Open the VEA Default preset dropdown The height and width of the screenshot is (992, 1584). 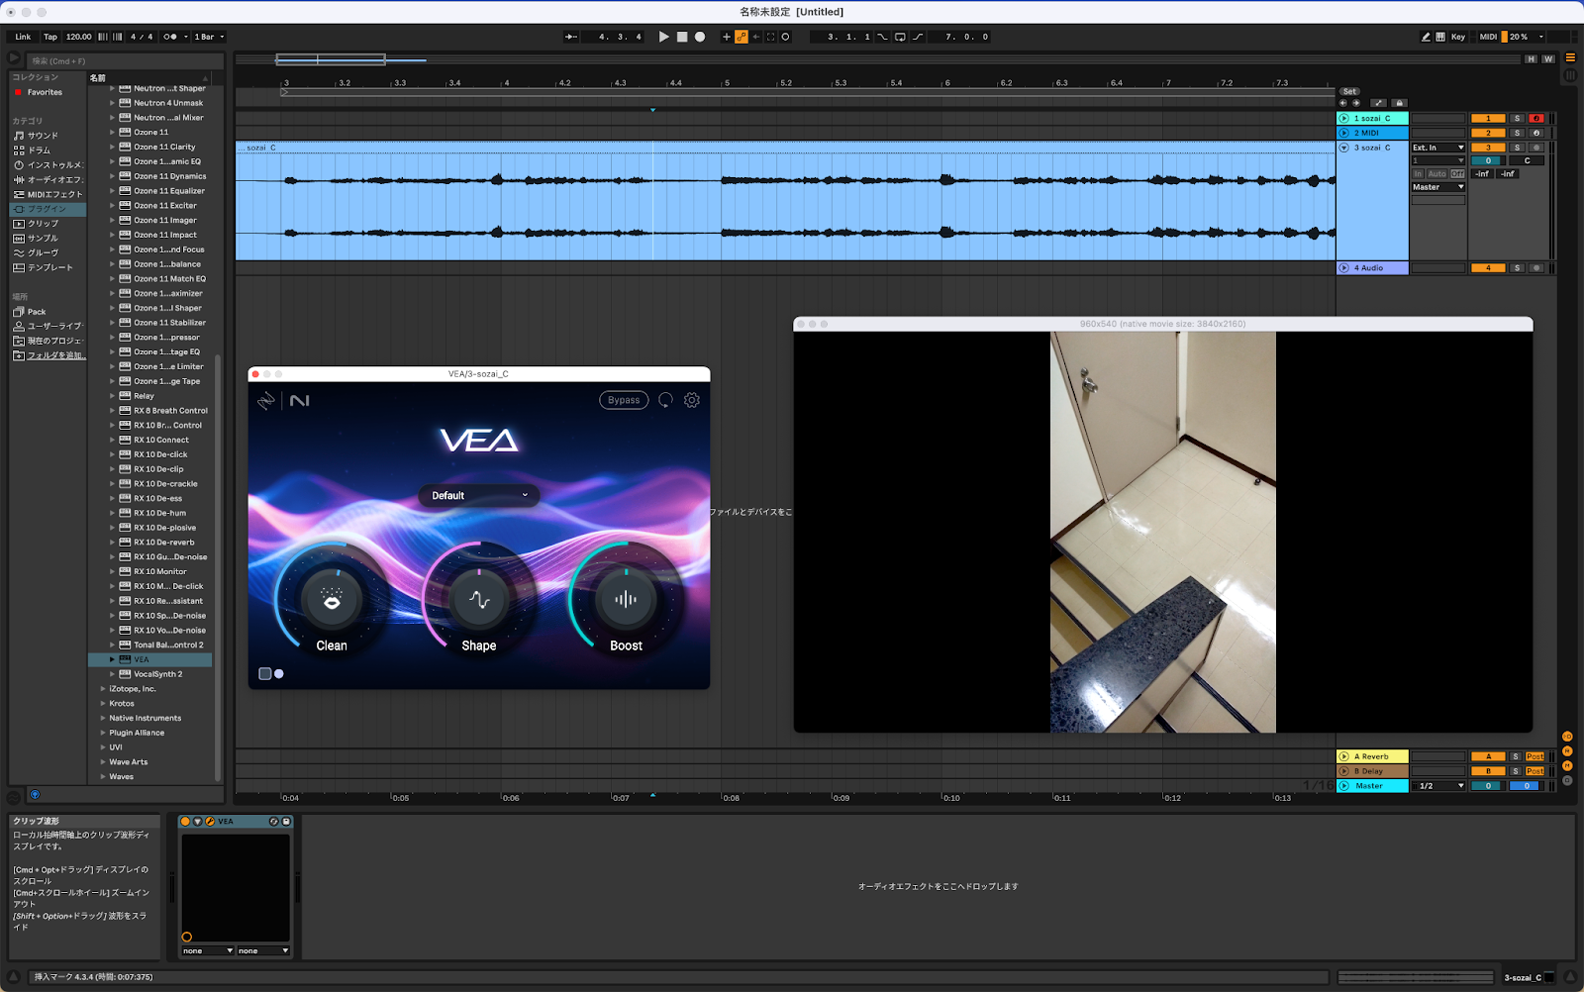(x=479, y=495)
